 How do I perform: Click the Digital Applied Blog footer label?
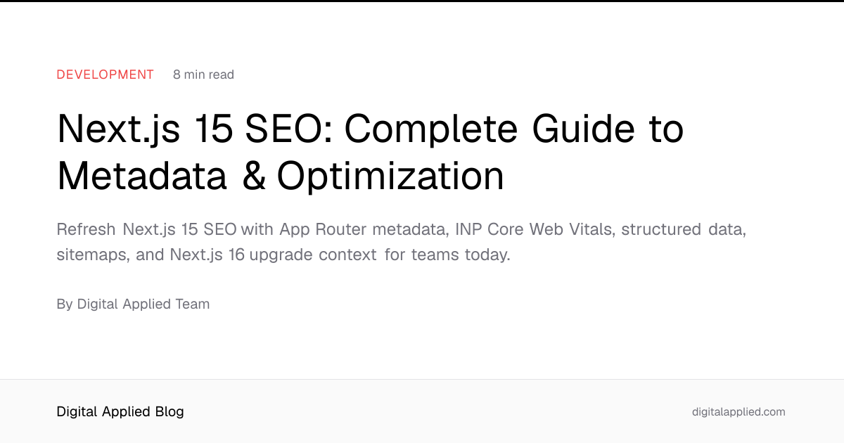[x=120, y=412]
